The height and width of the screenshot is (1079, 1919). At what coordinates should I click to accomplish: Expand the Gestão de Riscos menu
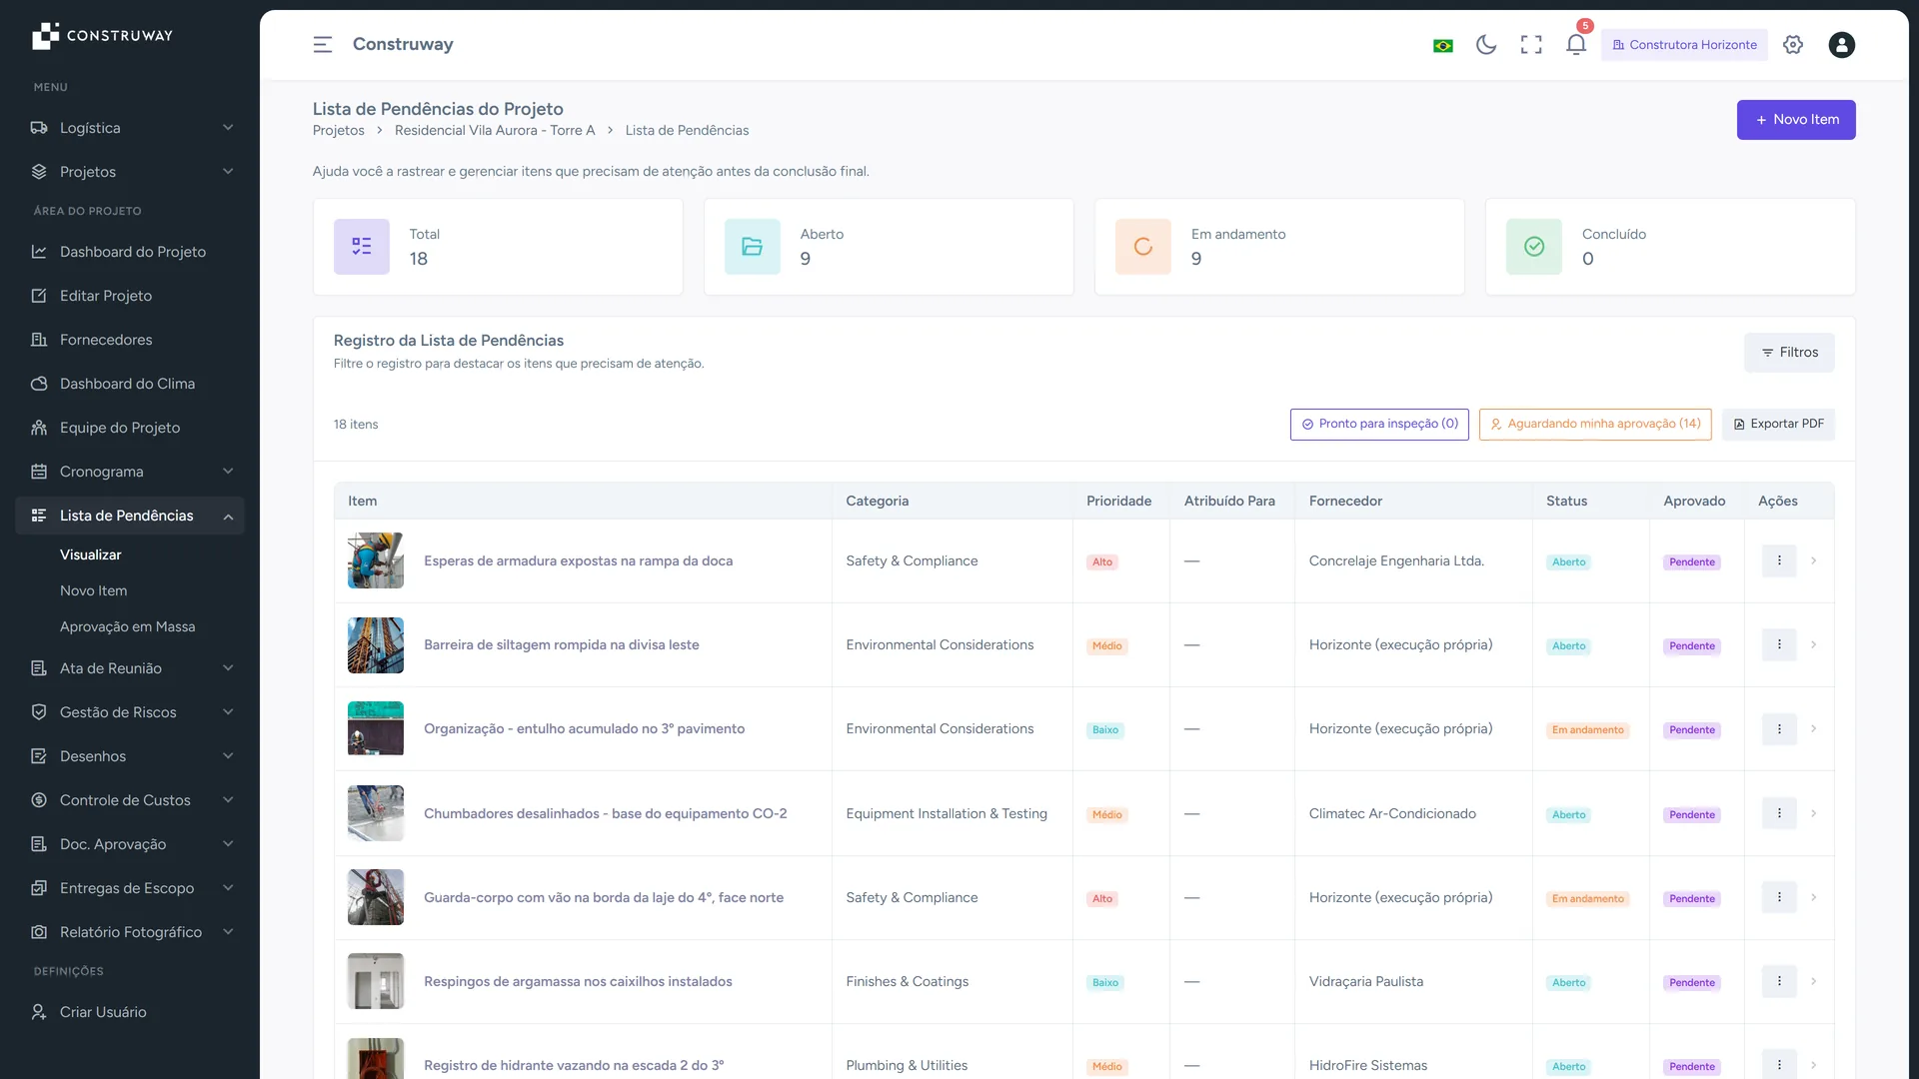[130, 712]
